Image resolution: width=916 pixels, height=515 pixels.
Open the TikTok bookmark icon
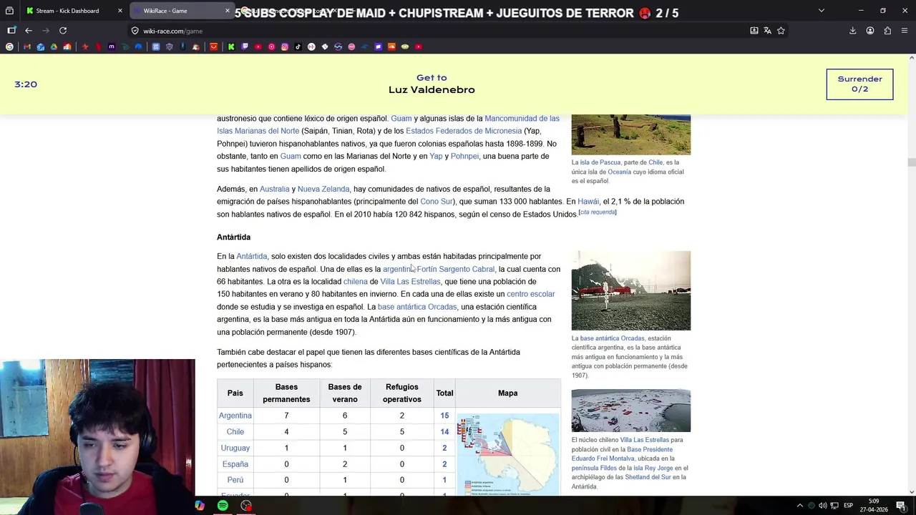298,46
